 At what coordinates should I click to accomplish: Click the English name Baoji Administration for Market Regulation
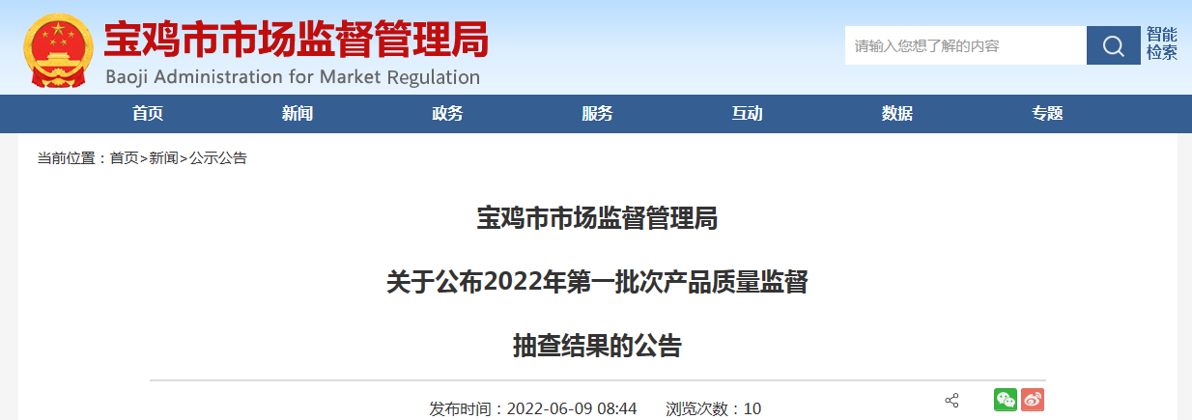click(292, 77)
